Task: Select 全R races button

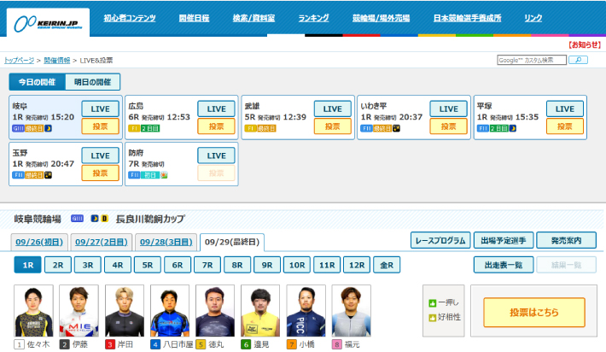Action: [x=387, y=265]
